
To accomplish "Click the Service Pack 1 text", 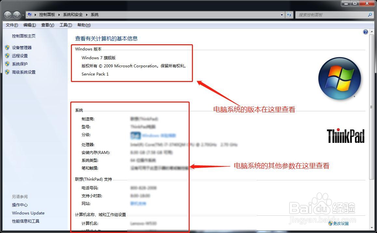I will pyautogui.click(x=95, y=74).
